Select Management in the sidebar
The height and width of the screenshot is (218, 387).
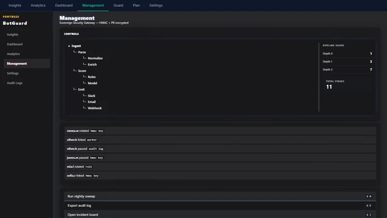[27, 63]
